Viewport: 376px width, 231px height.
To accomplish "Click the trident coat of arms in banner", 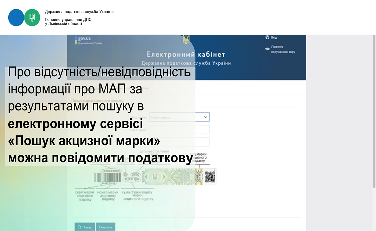I will point(186,39).
